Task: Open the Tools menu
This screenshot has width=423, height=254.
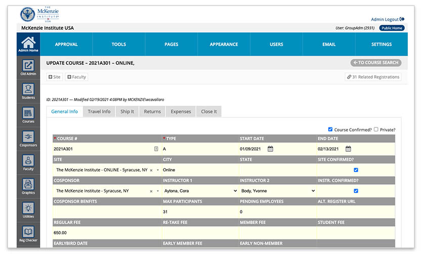Action: (x=119, y=44)
